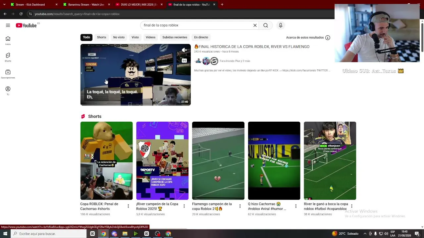
Task: Open the yellow File Explorer taskbar icon
Action: (x=125, y=234)
